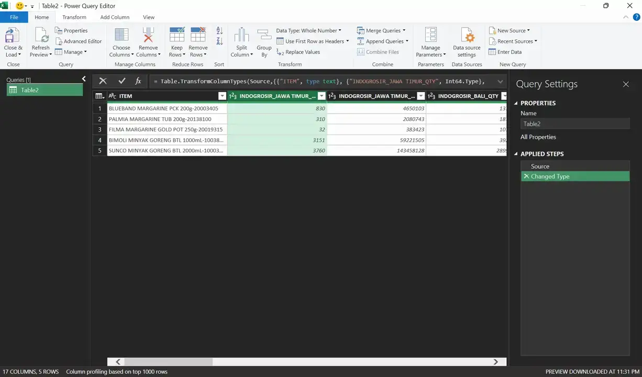Switch to the View tab
The width and height of the screenshot is (642, 377).
tap(149, 17)
